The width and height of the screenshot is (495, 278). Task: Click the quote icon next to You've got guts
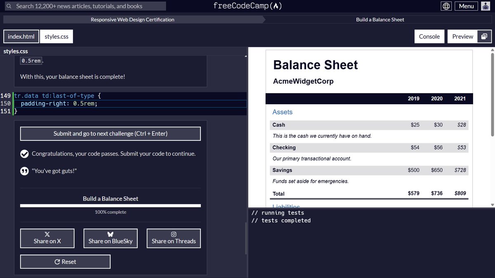pos(24,171)
